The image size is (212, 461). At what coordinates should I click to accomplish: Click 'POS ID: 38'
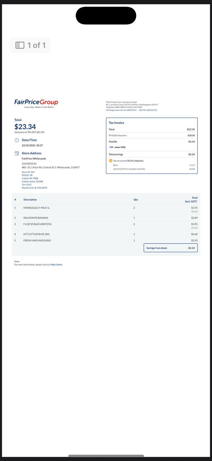27,175
